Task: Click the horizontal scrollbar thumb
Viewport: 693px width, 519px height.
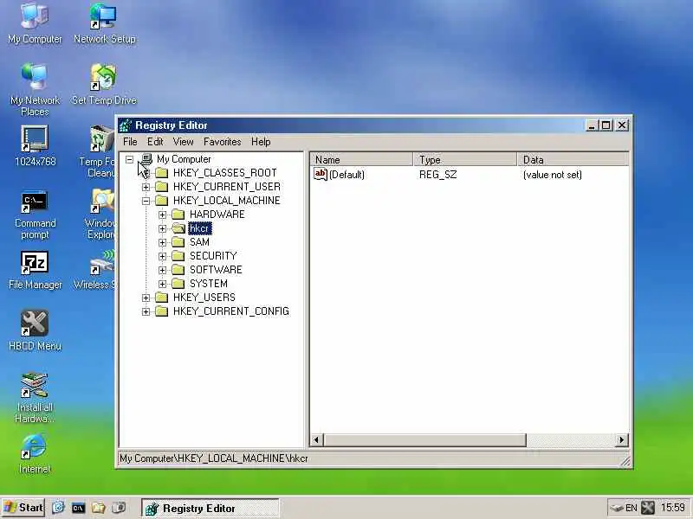Action: pos(424,439)
